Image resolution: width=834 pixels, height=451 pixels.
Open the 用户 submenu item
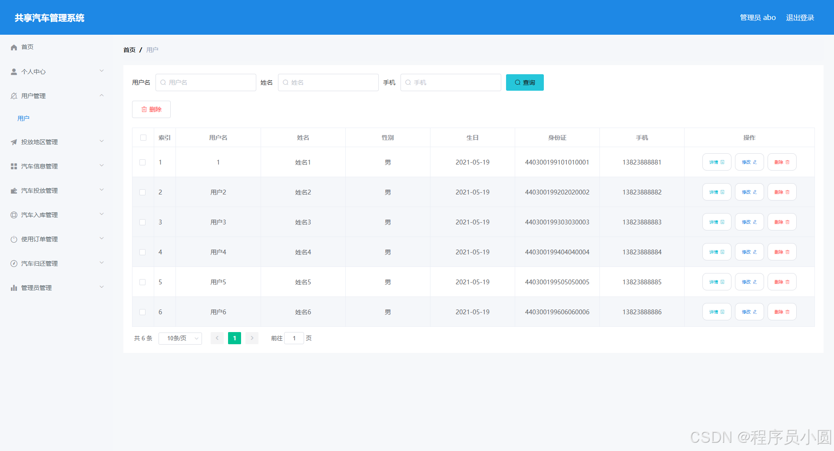pos(23,118)
